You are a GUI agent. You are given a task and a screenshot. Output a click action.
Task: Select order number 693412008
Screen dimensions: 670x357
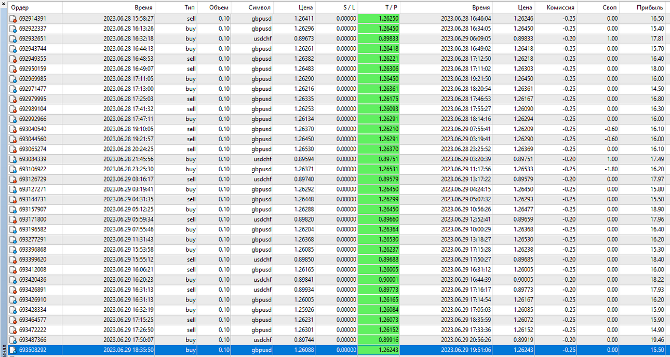(x=33, y=270)
